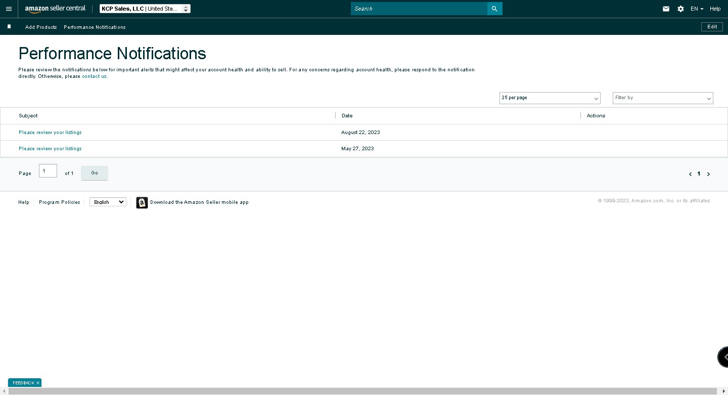The height and width of the screenshot is (395, 728).
Task: Click the August 22, 2023 date cell
Action: 360,133
